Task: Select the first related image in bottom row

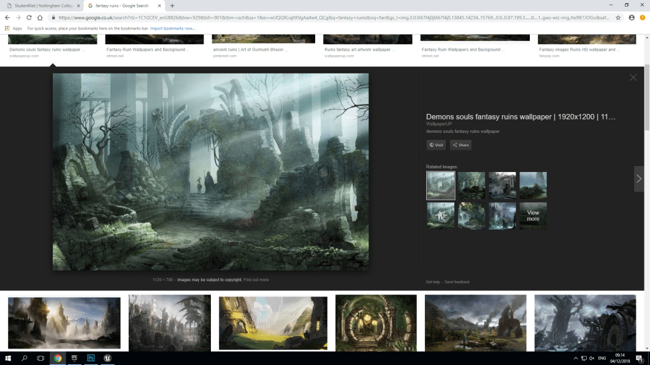Action: click(441, 216)
